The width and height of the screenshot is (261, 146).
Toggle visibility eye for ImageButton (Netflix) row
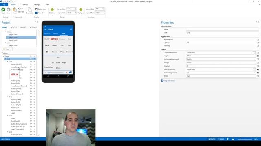coord(31,67)
